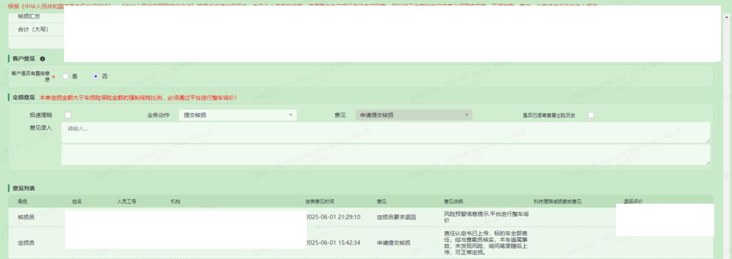
Task: Click the arrow on 业务动作 combo box
Action: tap(290, 115)
